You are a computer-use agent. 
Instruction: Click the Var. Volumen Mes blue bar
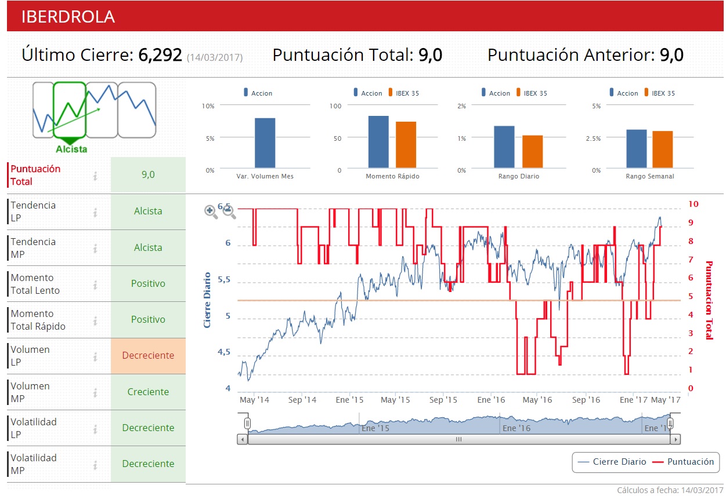point(265,144)
